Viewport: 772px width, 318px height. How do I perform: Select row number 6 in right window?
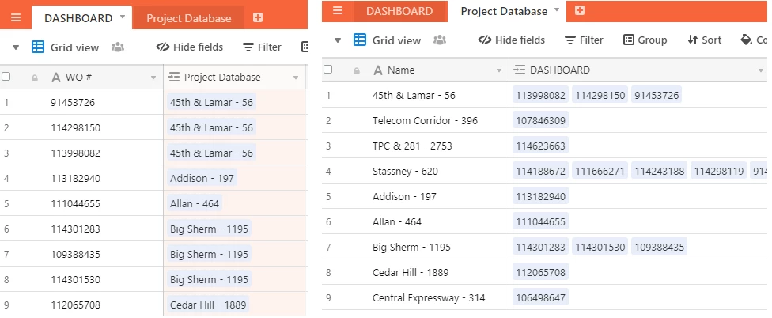(x=328, y=222)
